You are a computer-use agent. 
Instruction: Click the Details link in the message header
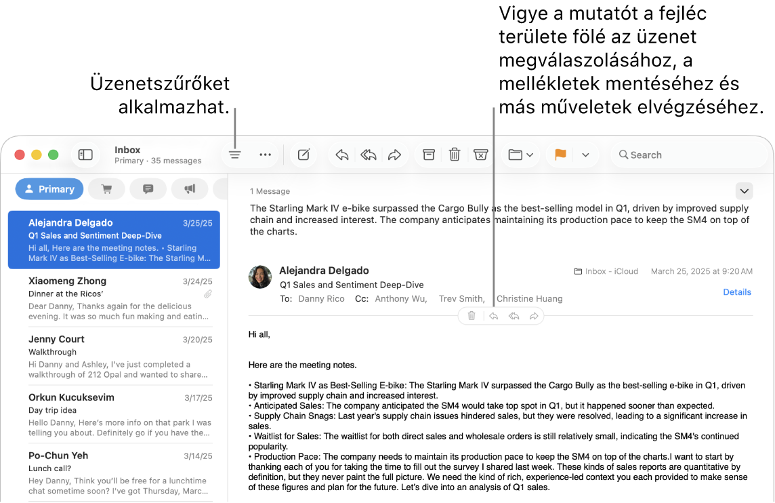coord(737,291)
